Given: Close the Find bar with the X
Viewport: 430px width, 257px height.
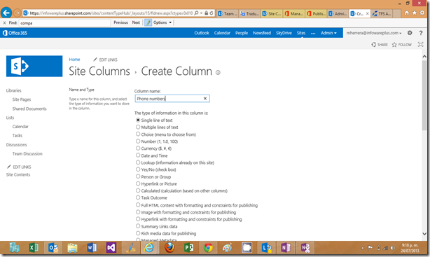Looking at the screenshot, I should tap(4, 23).
